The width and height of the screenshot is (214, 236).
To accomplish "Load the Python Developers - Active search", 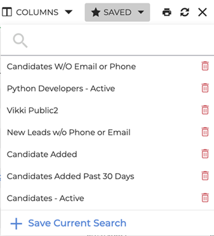I will (61, 88).
